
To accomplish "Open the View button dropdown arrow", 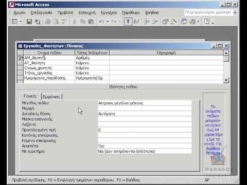I will coord(21,22).
